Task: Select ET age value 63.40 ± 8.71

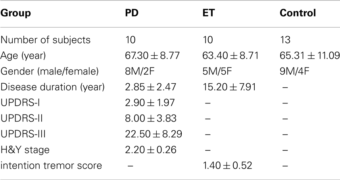Action: click(230, 56)
